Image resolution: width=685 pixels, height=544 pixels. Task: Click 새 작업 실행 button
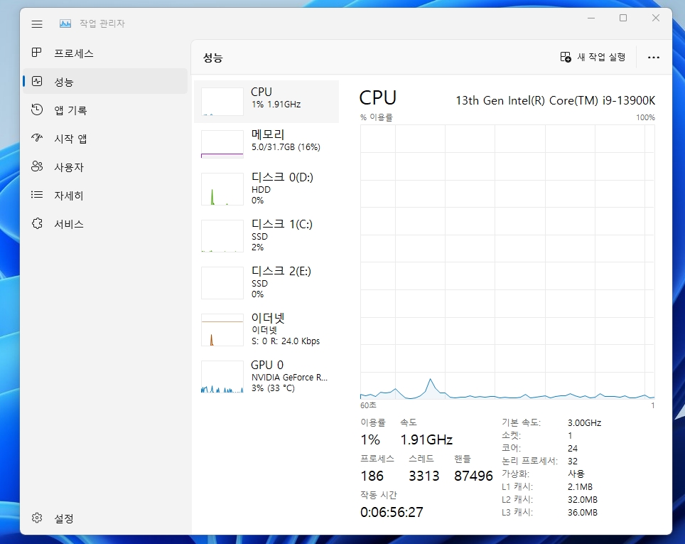pyautogui.click(x=593, y=58)
